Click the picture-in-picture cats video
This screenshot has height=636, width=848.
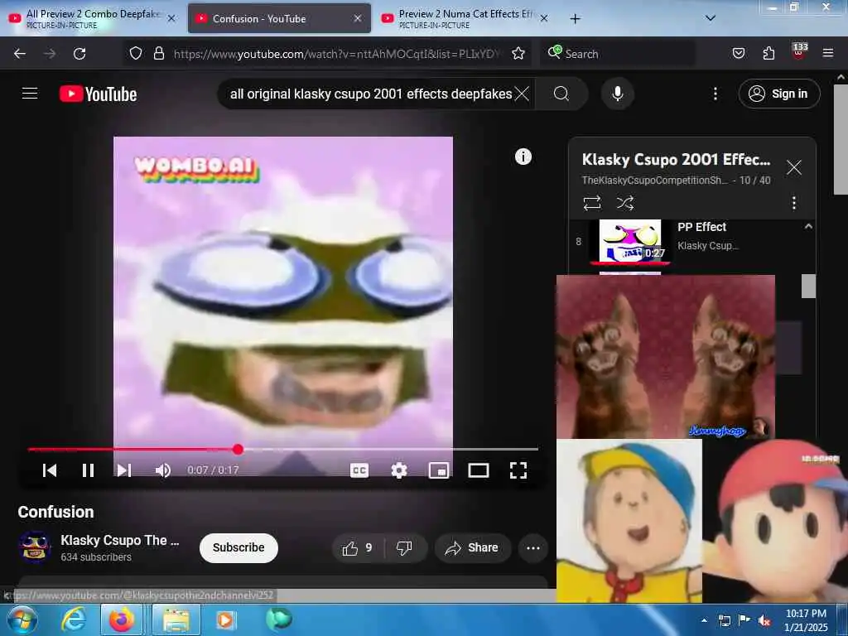[665, 357]
